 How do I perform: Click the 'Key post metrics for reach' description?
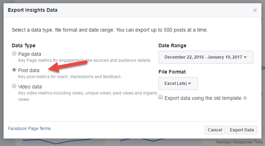pos(70,76)
